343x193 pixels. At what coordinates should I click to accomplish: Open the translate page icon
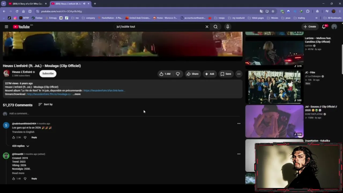[x=261, y=11]
